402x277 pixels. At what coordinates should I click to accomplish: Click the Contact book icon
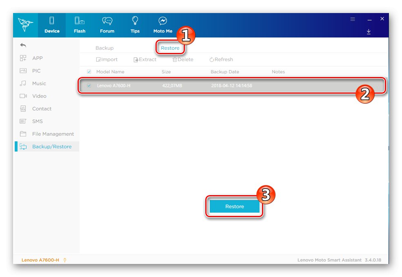click(23, 108)
